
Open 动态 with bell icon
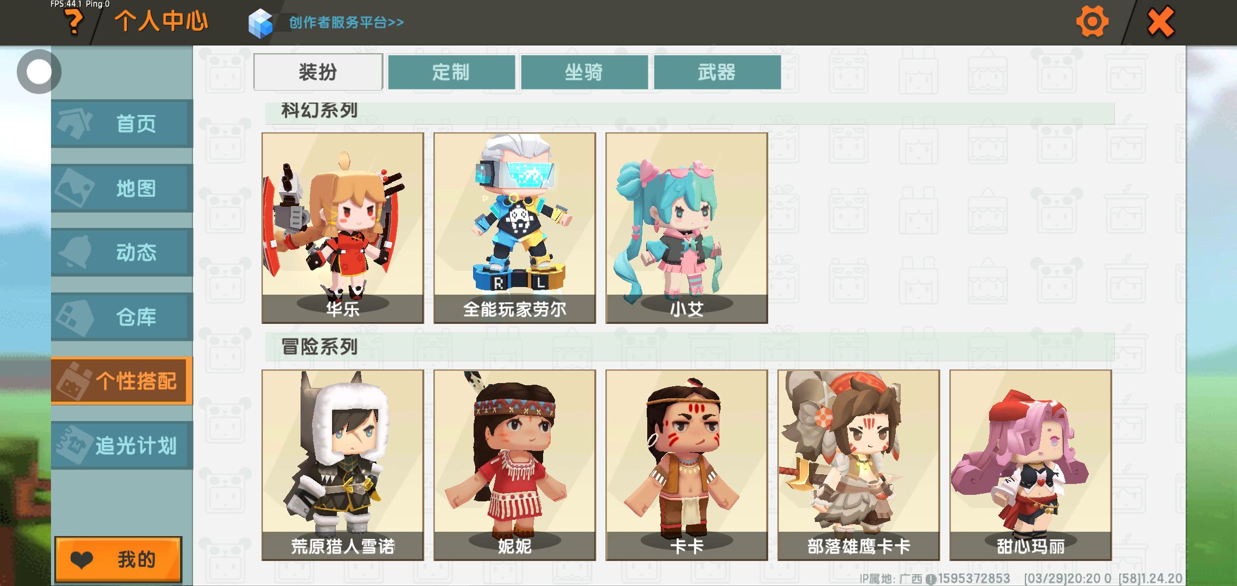click(x=122, y=252)
